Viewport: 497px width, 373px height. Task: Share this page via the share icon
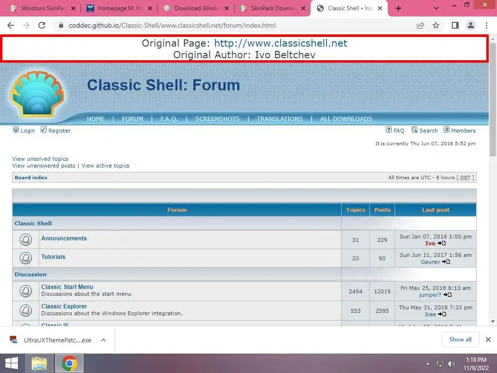click(420, 25)
